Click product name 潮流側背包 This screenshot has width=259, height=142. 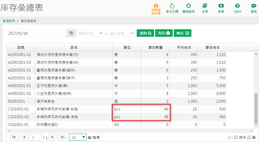(46, 101)
